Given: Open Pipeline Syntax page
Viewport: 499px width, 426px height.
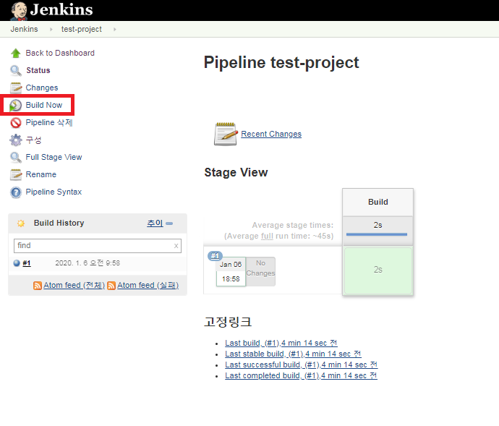Looking at the screenshot, I should tap(54, 192).
